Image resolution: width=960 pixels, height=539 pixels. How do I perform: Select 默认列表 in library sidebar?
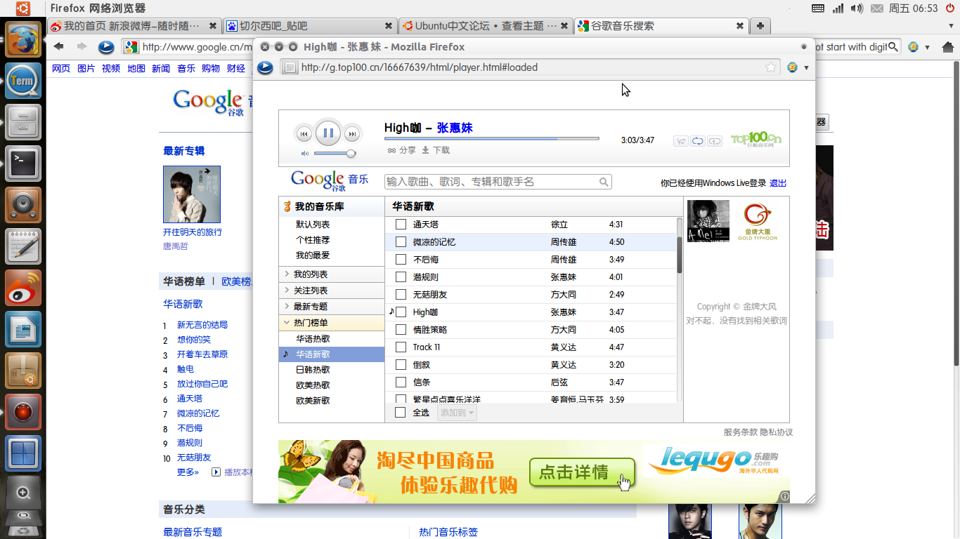[313, 225]
